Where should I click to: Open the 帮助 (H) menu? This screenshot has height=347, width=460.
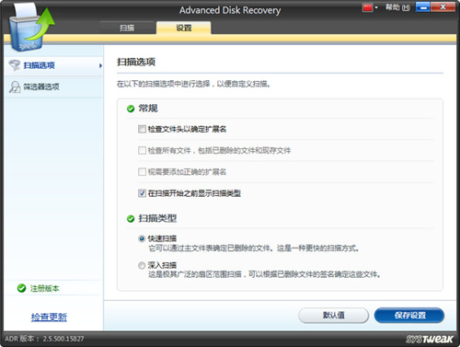[397, 7]
